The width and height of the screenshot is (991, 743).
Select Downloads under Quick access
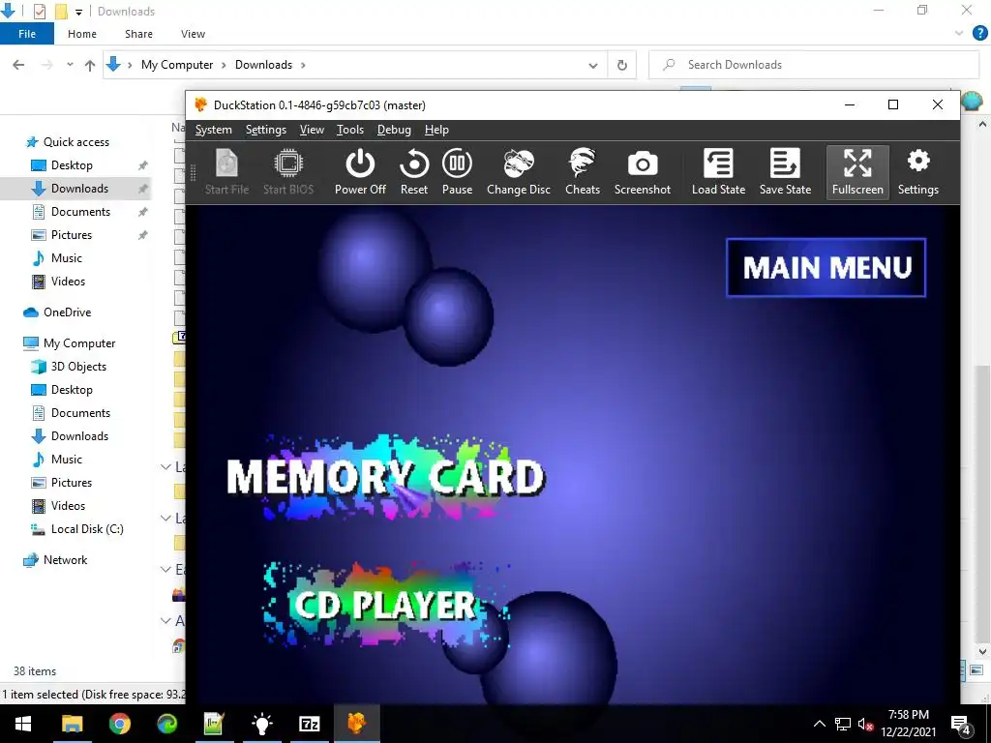[79, 189]
